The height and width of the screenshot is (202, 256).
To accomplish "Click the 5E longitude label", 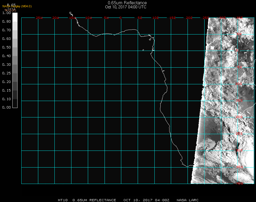I will click(140, 18).
